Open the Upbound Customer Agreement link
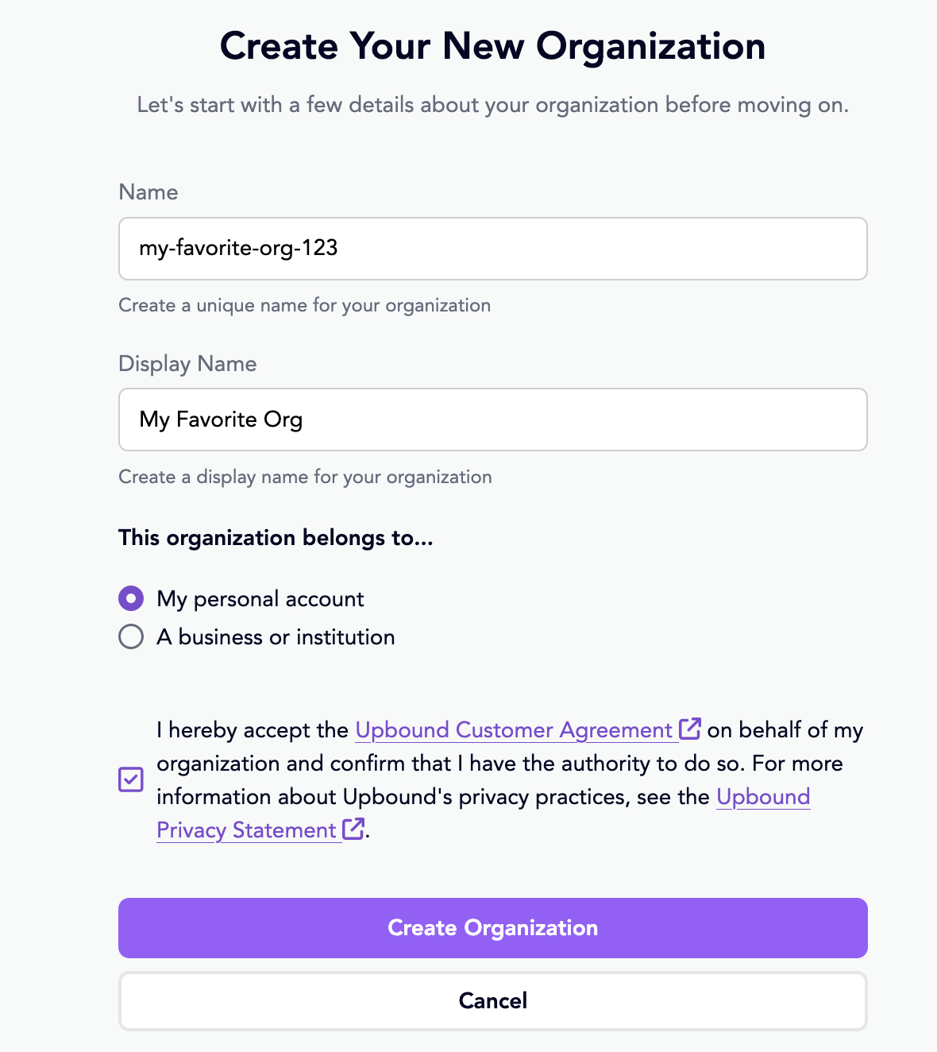This screenshot has width=937, height=1052. [x=514, y=729]
